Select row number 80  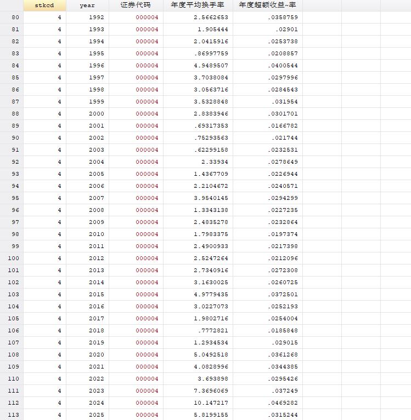click(x=12, y=18)
